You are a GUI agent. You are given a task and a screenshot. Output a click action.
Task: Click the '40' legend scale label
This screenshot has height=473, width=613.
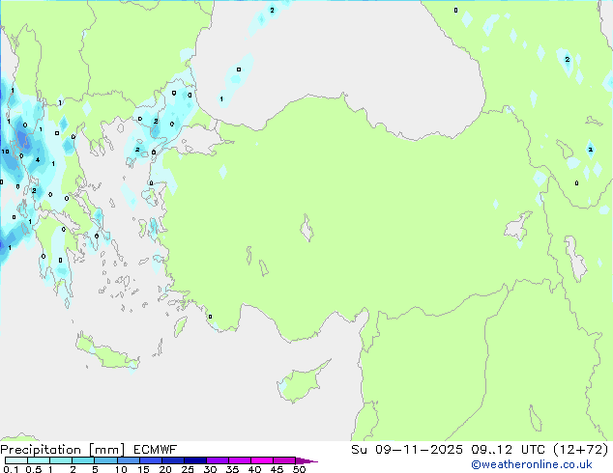tap(254, 469)
